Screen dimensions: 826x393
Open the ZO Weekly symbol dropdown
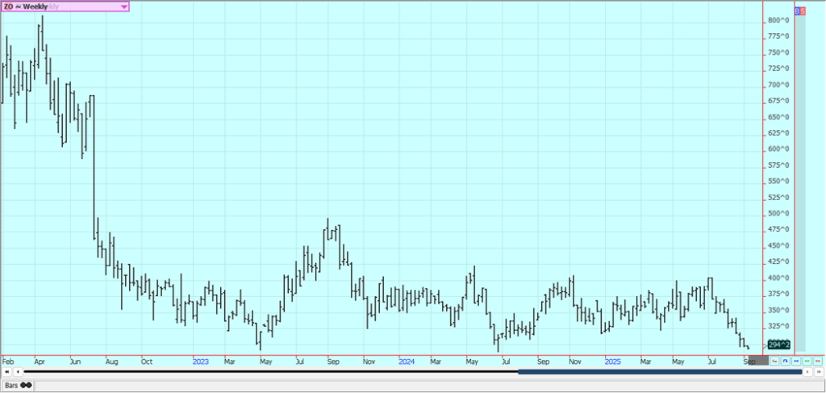tap(65, 6)
